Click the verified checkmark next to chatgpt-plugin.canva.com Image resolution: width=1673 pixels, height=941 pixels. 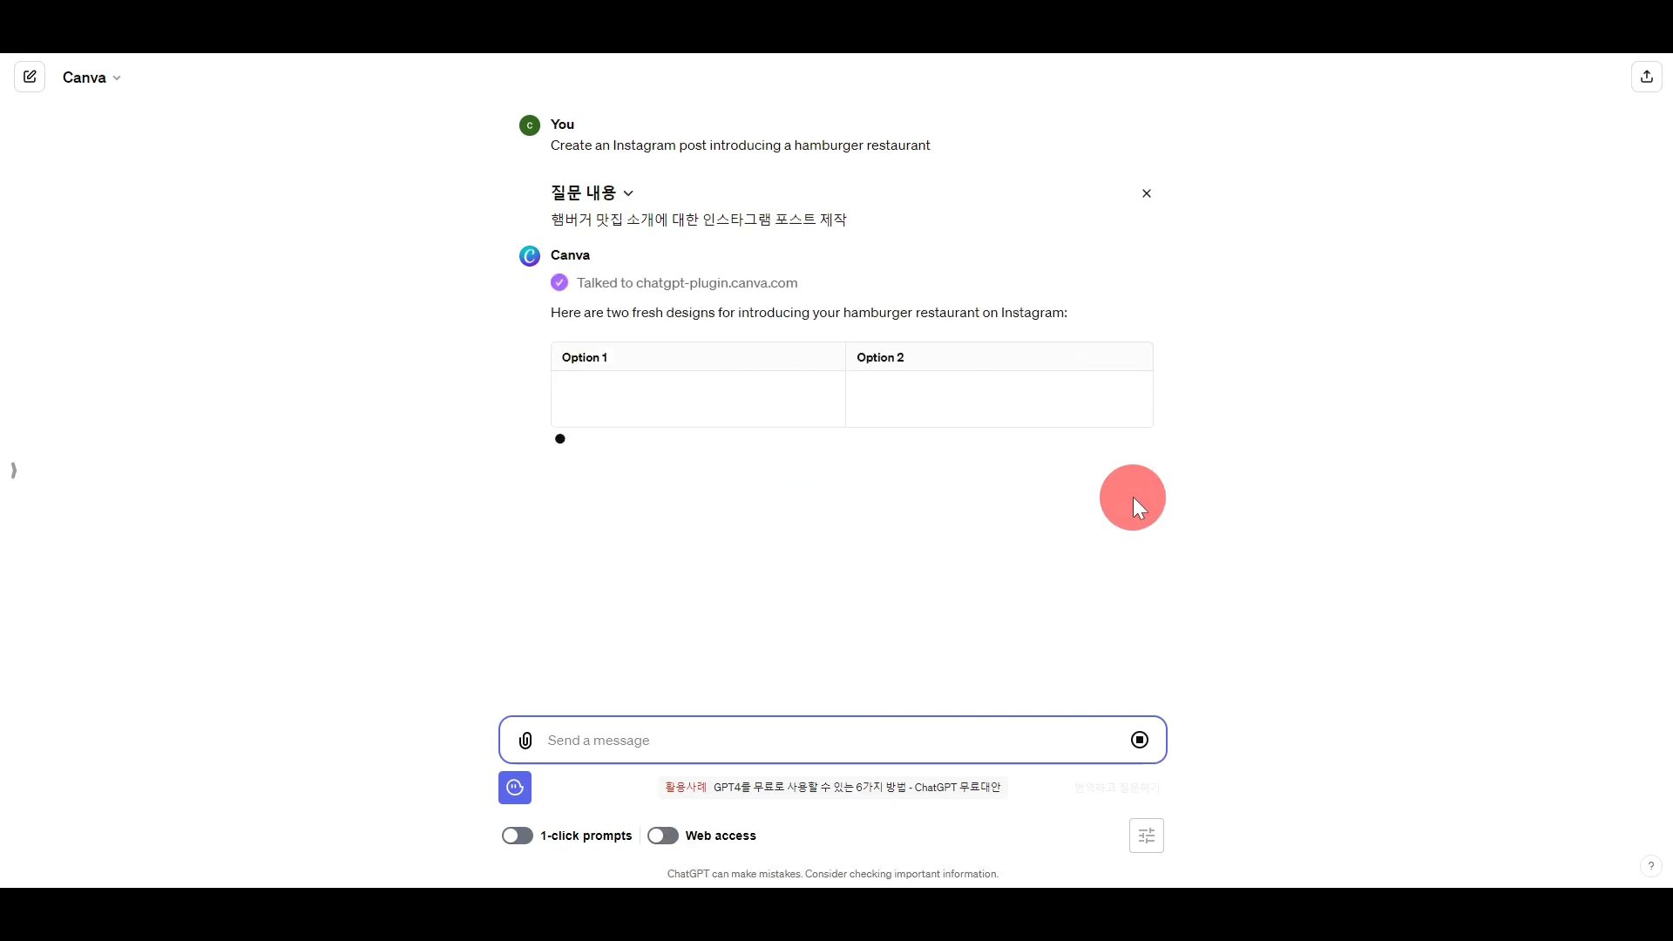[559, 282]
